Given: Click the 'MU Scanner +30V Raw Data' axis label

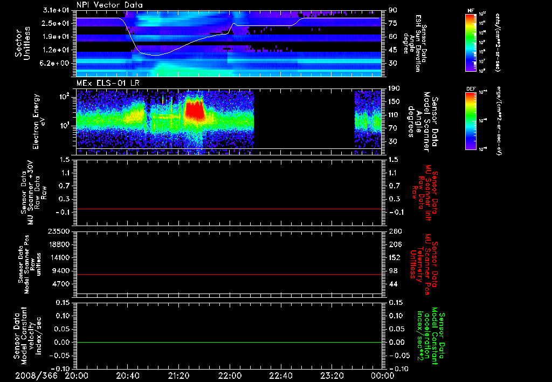Looking at the screenshot, I should coord(34,193).
